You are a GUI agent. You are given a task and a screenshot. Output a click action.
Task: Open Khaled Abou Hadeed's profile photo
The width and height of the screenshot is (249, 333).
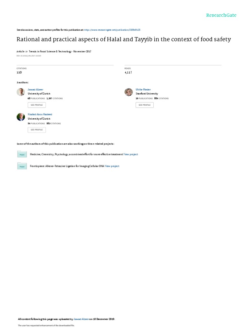tap(21, 117)
